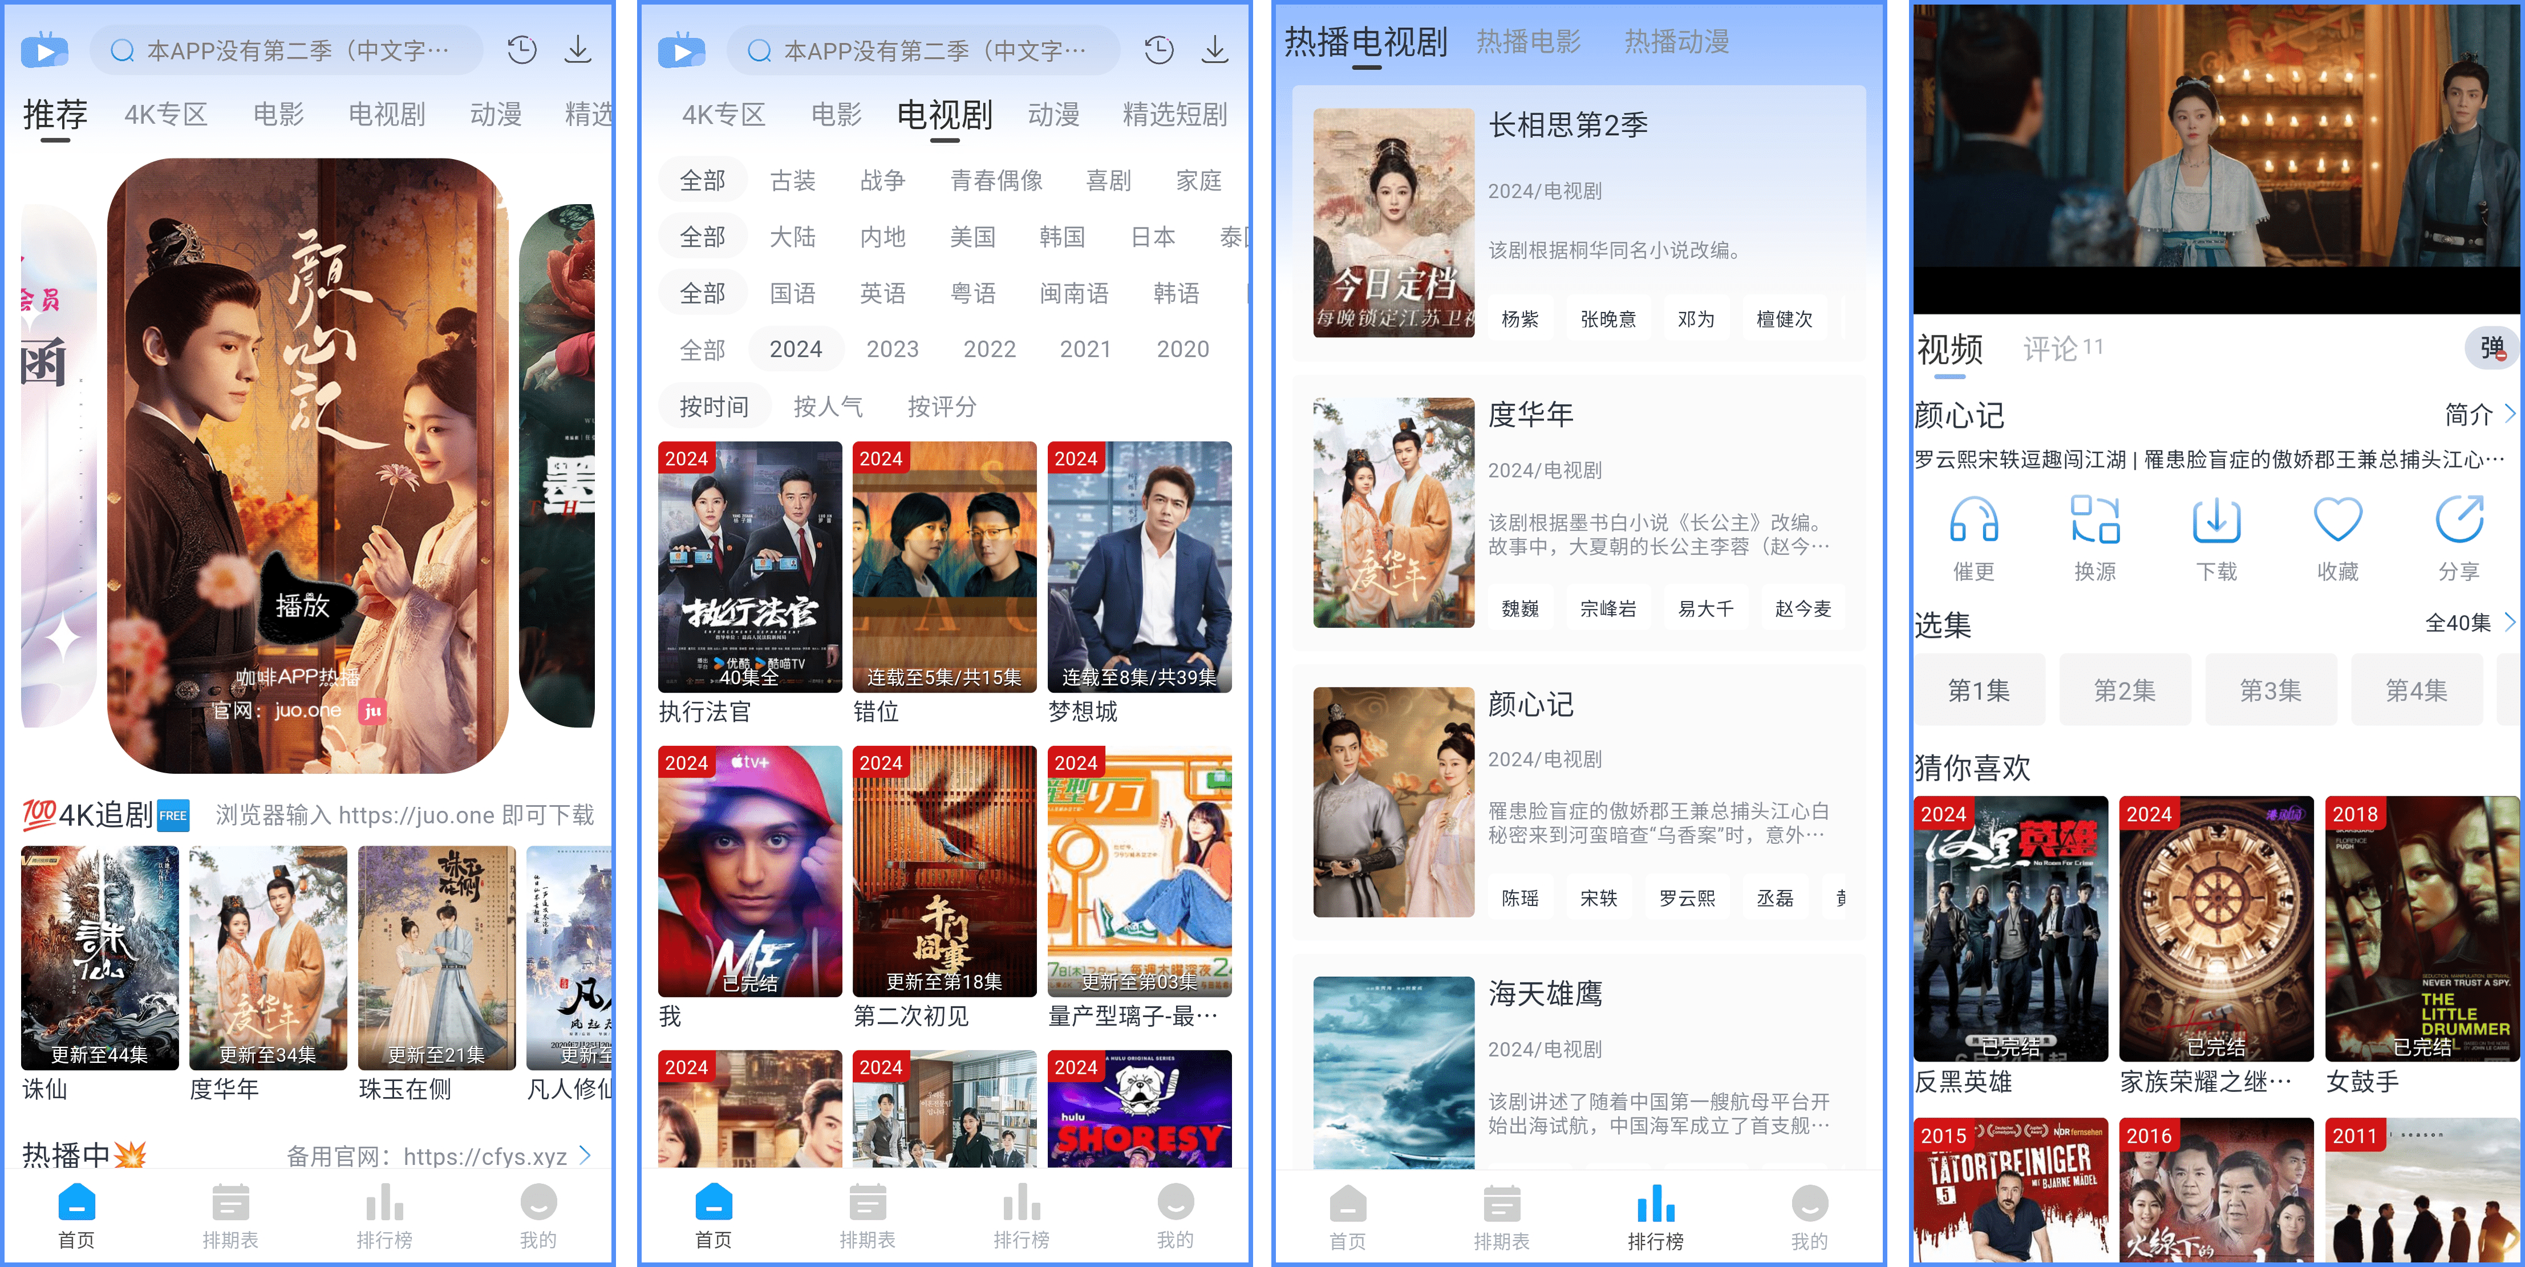Open the 评论 comments tab
The image size is (2525, 1267).
(2062, 348)
